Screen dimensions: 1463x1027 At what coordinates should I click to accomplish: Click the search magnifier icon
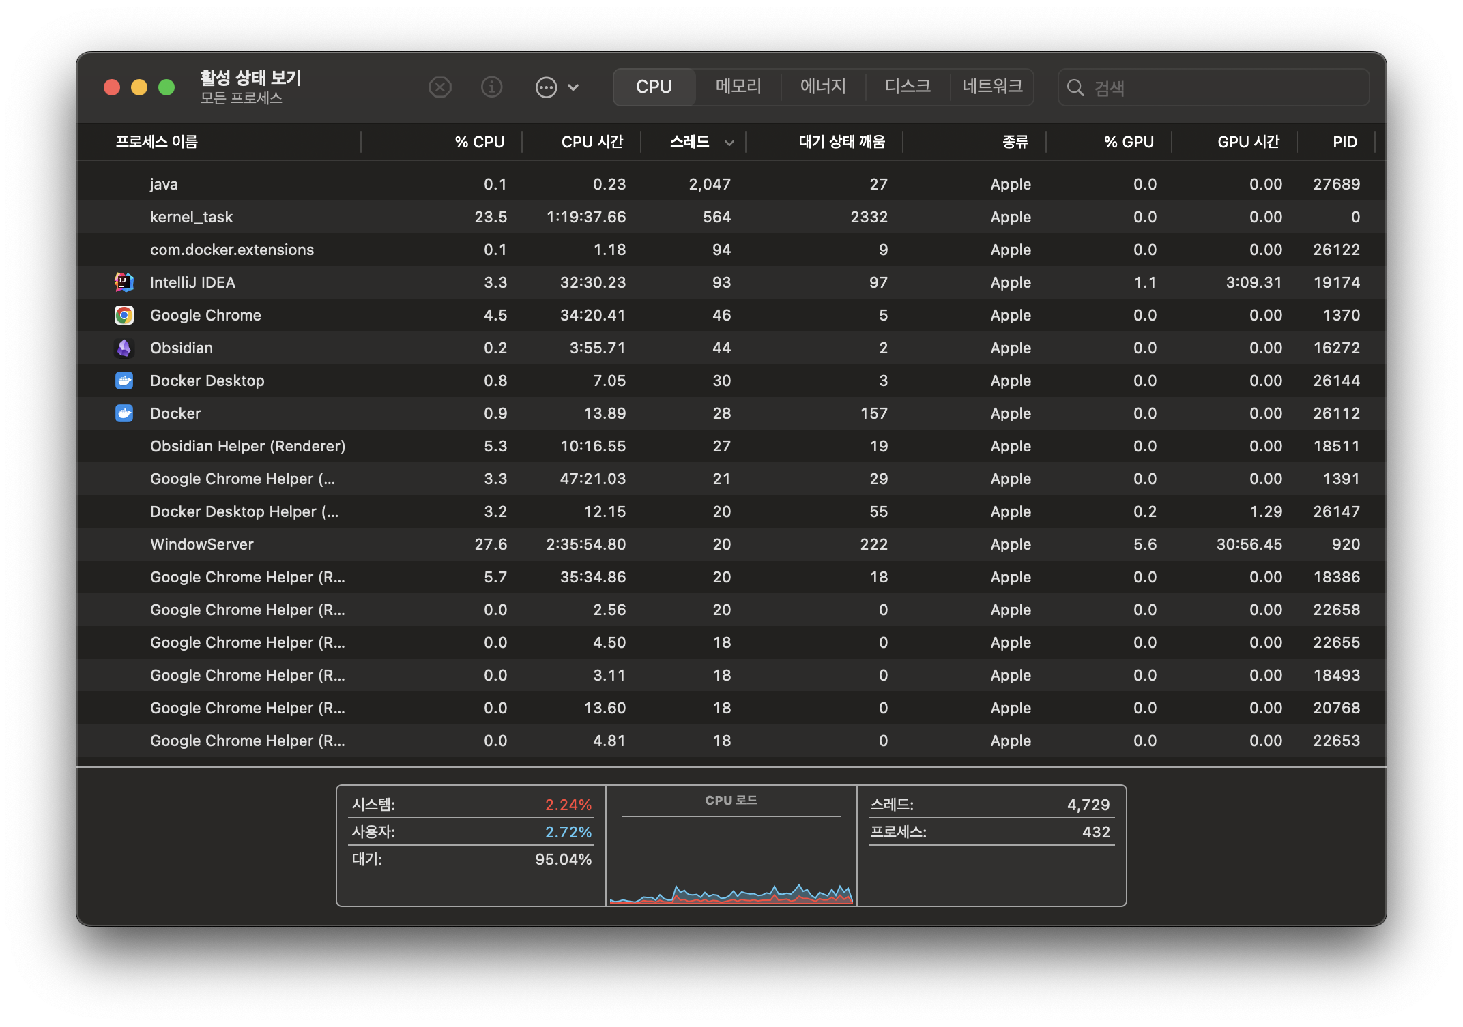pyautogui.click(x=1075, y=88)
